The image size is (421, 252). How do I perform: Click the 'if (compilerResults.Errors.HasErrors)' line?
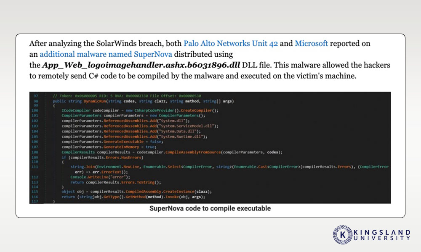coord(102,157)
